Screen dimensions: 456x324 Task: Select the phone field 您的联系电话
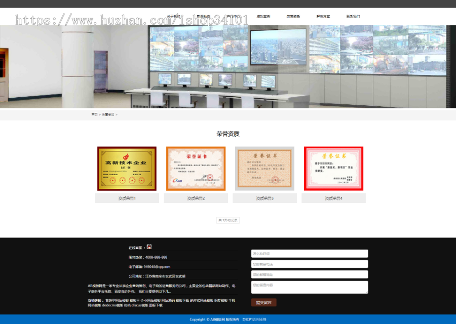pyautogui.click(x=310, y=264)
